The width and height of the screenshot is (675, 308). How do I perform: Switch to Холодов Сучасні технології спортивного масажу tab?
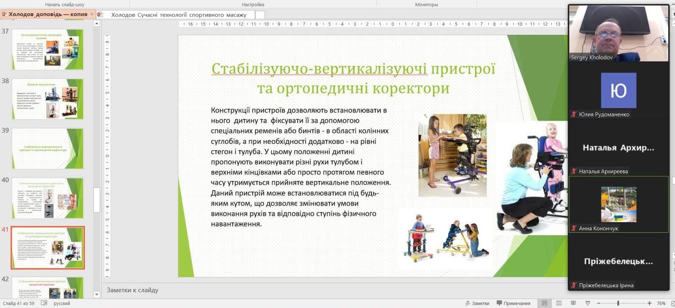point(178,14)
